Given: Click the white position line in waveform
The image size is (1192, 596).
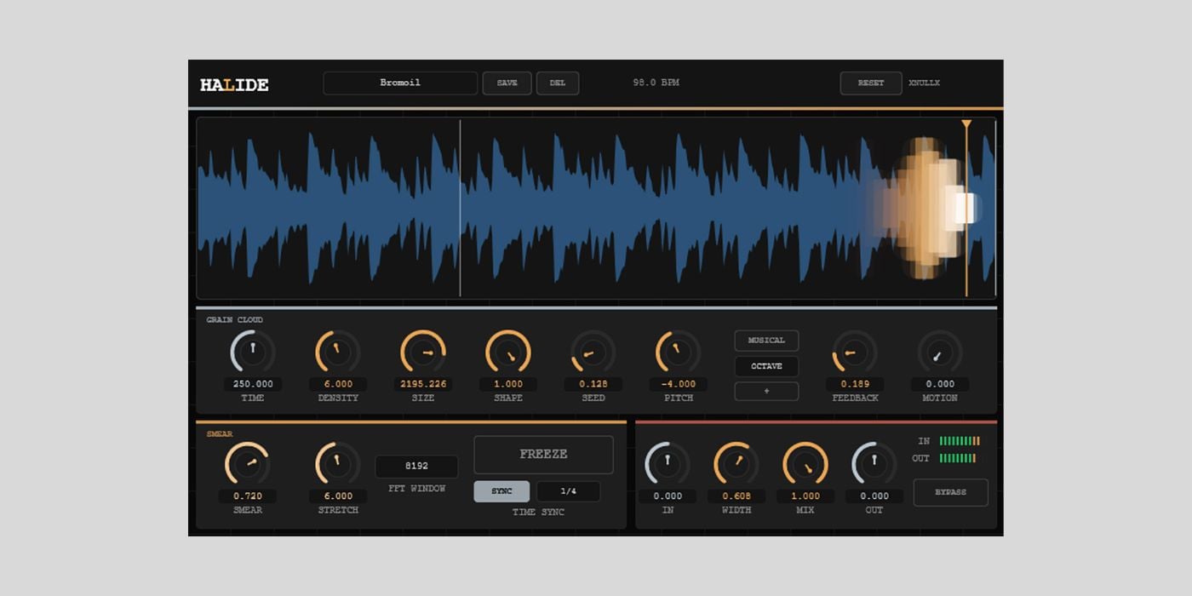Looking at the screenshot, I should (x=461, y=208).
